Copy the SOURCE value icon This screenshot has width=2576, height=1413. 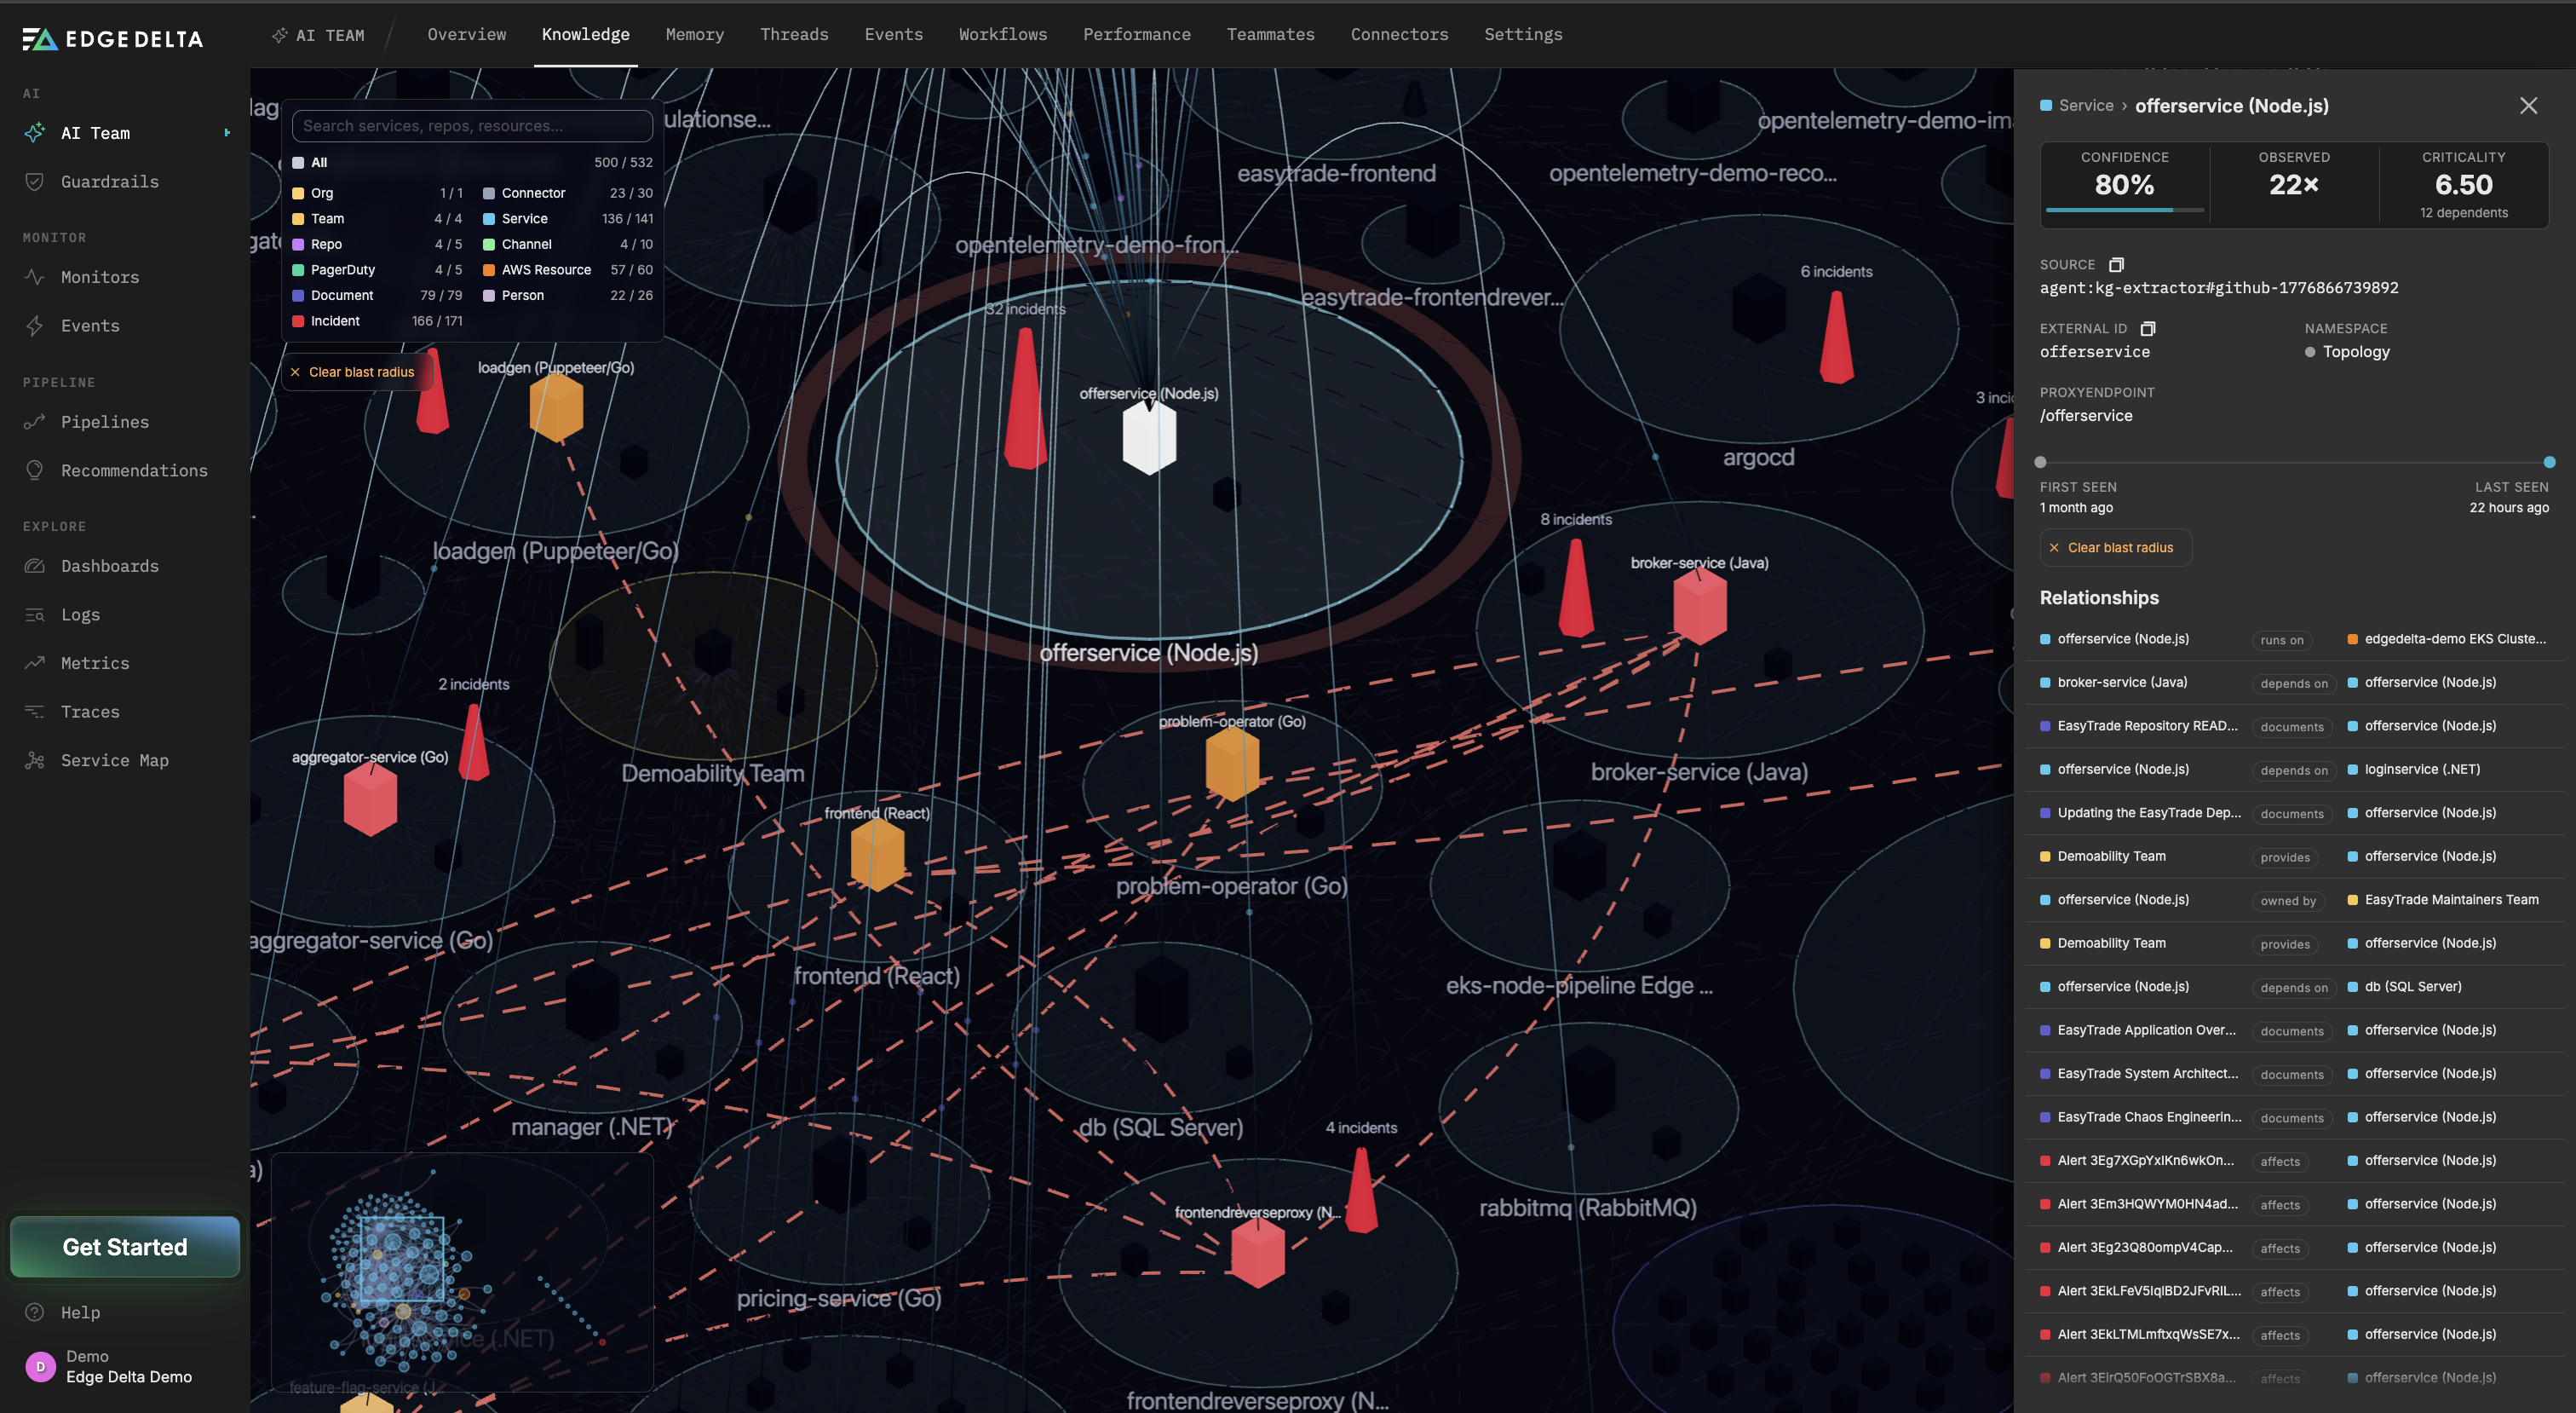click(2116, 264)
